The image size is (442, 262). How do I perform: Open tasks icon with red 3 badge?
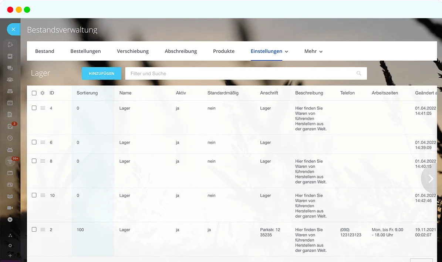coord(10,126)
